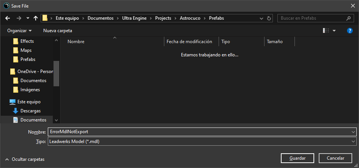
Task: Select 'Este equipo' in the sidebar tree
Action: tap(29, 102)
